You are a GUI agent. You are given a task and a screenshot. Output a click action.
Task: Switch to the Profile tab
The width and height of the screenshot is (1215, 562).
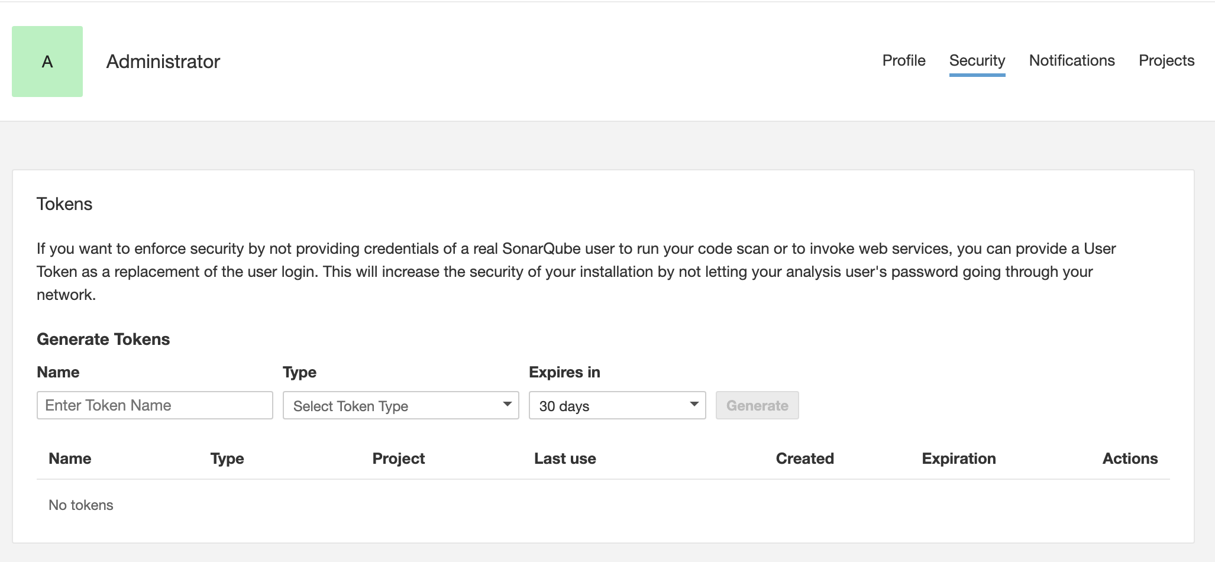903,60
